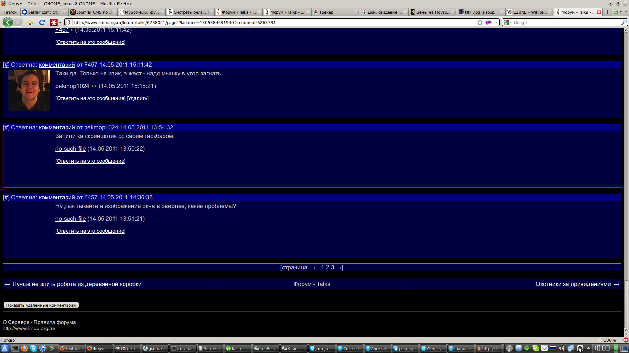The image size is (629, 353).
Task: Switch to C2ONE Wikipedia tab
Action: (x=529, y=12)
